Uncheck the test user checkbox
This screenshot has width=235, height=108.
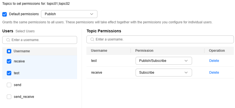[9, 73]
